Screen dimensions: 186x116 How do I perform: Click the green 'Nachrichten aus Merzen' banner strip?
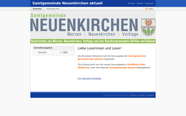93,41
